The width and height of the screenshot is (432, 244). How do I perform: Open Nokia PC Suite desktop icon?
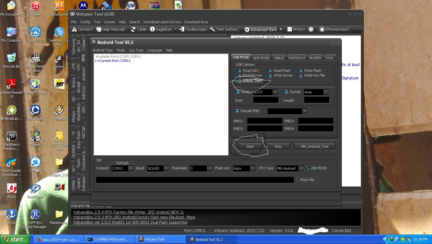pos(35,87)
